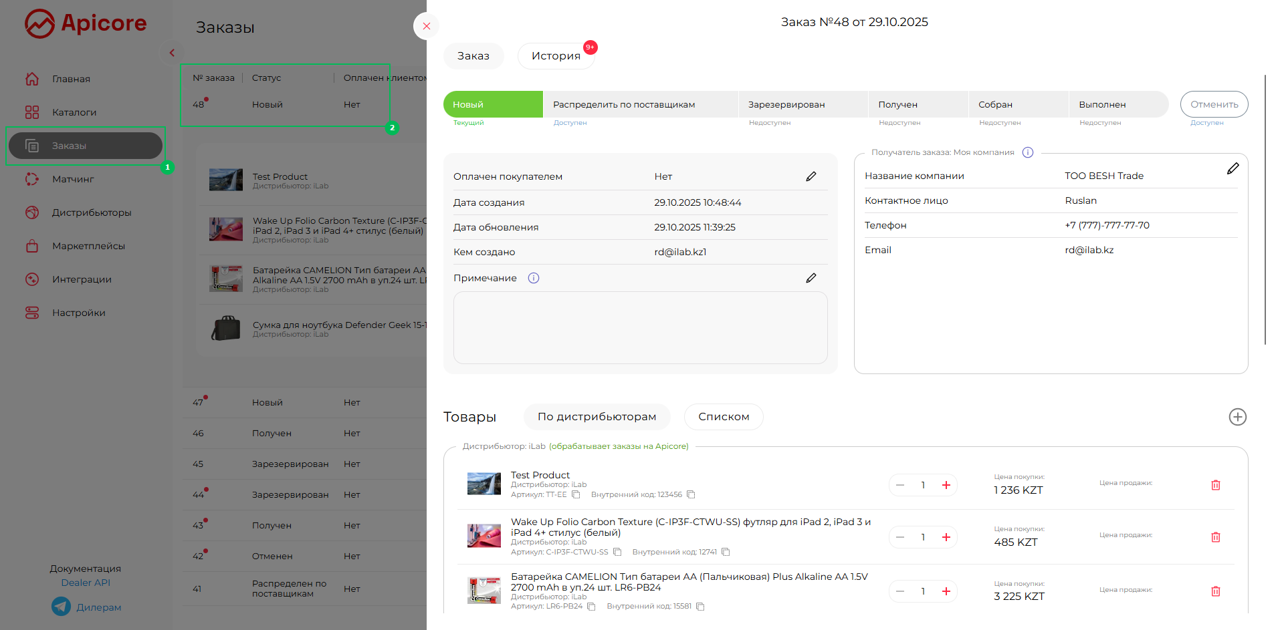The image size is (1282, 630).
Task: Remove the CAMELION battery item from the order
Action: point(1215,591)
